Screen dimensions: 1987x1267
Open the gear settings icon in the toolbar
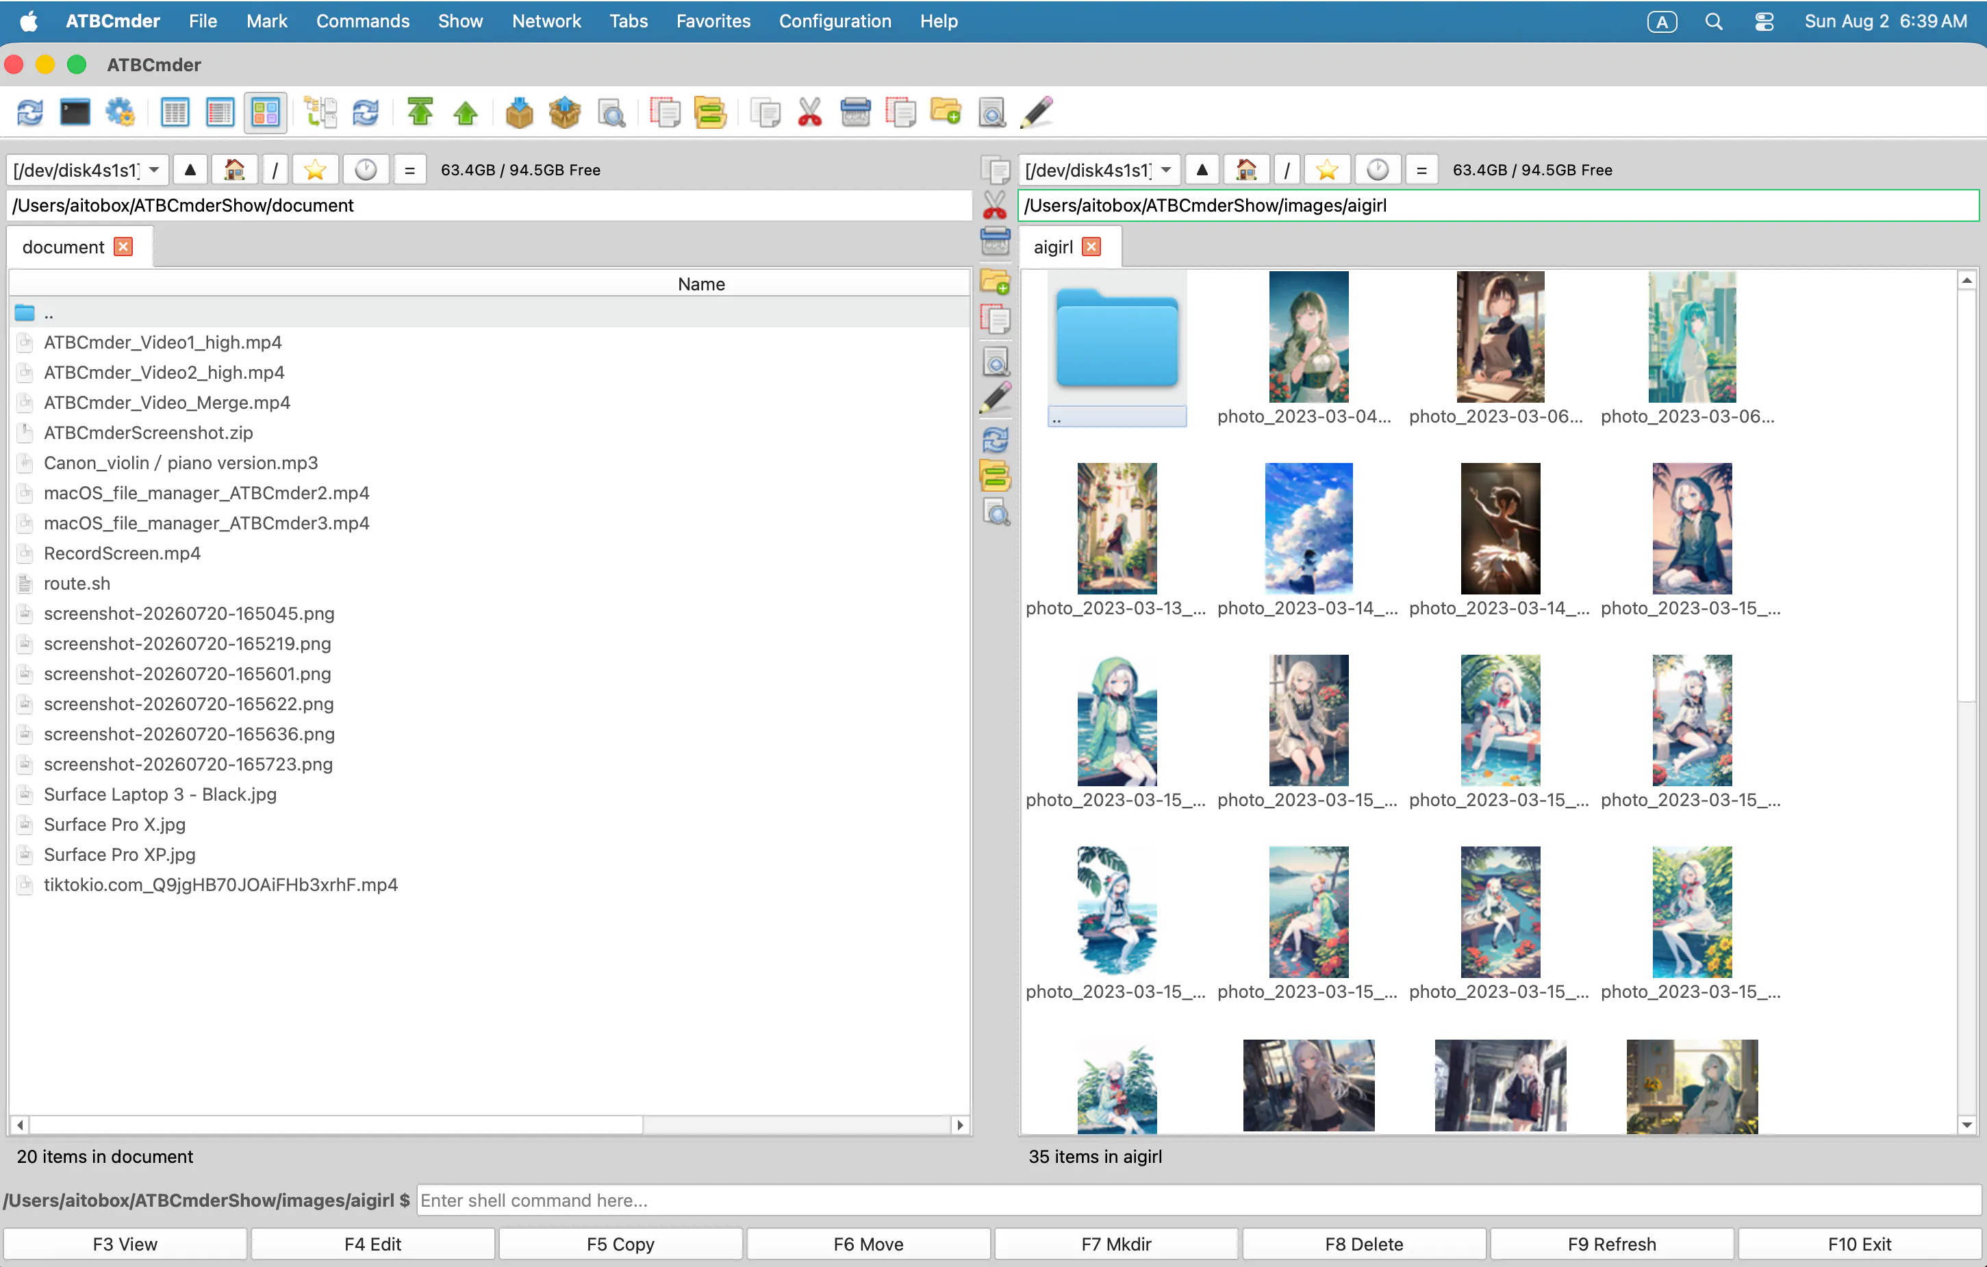(121, 112)
